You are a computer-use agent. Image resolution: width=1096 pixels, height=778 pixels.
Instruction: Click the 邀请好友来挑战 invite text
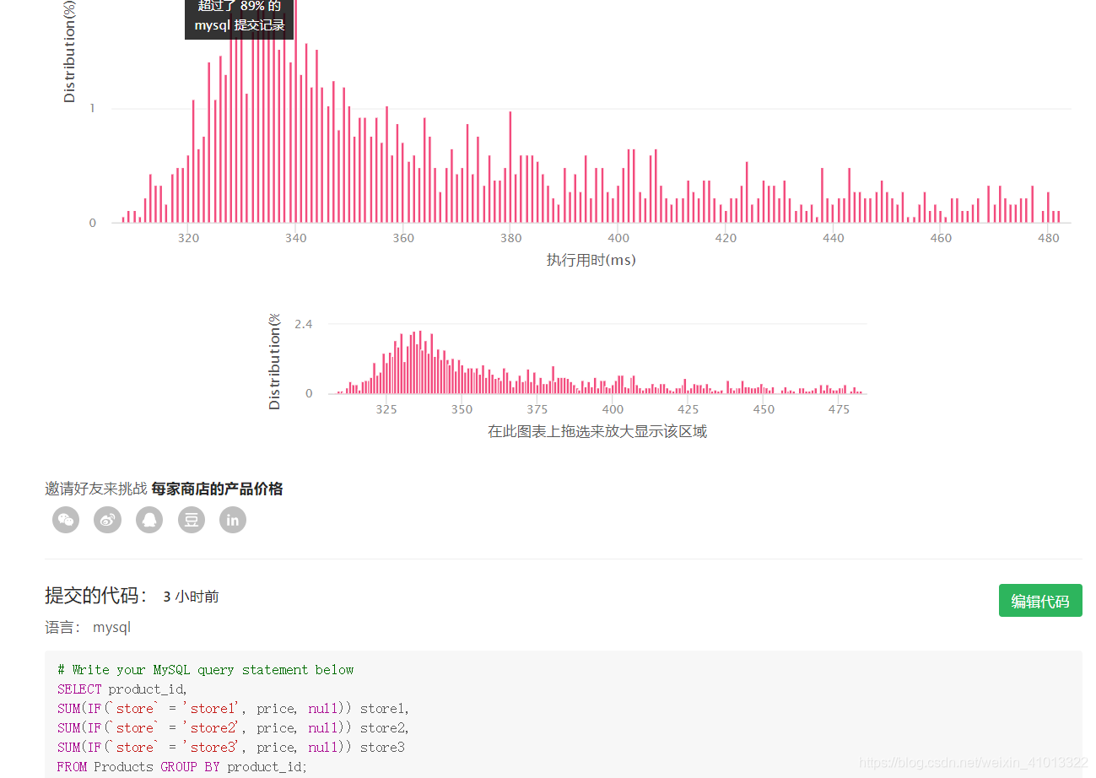[x=95, y=489]
